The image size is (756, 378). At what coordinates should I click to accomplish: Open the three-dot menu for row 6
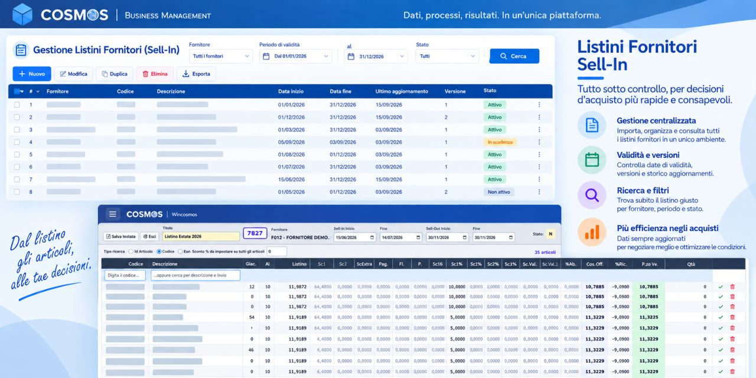(539, 167)
